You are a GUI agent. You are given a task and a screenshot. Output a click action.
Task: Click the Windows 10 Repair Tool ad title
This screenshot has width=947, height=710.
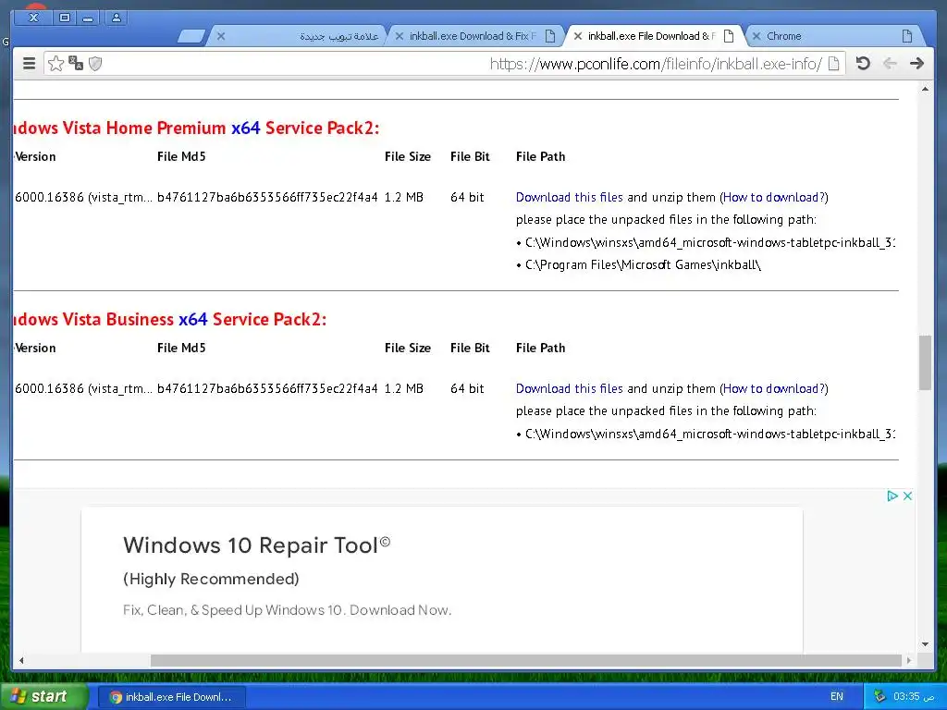click(x=257, y=545)
